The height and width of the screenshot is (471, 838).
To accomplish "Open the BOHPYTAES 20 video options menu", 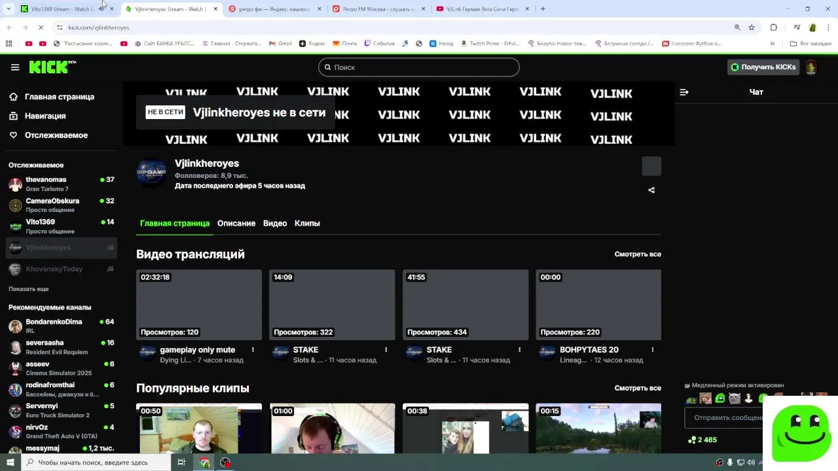I will pos(653,350).
